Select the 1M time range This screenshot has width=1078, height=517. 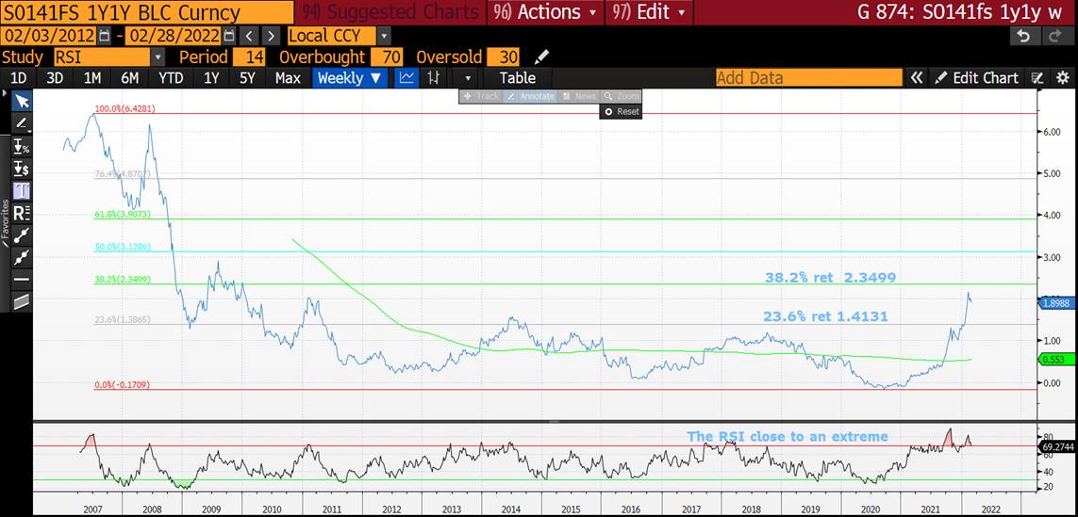92,77
